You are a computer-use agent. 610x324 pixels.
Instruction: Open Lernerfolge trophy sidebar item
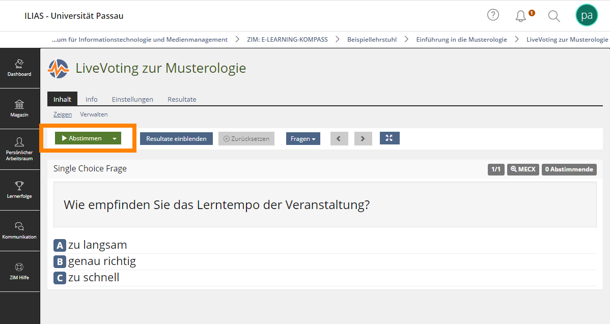(x=19, y=190)
